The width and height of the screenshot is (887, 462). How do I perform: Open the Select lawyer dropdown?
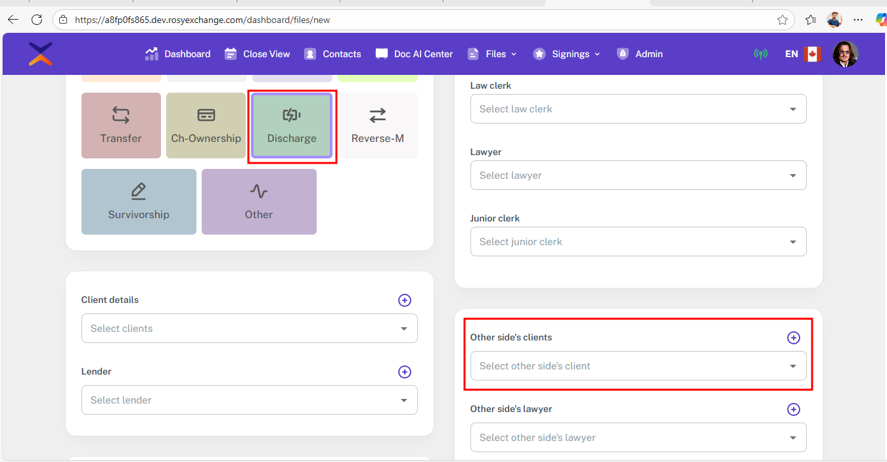tap(638, 175)
